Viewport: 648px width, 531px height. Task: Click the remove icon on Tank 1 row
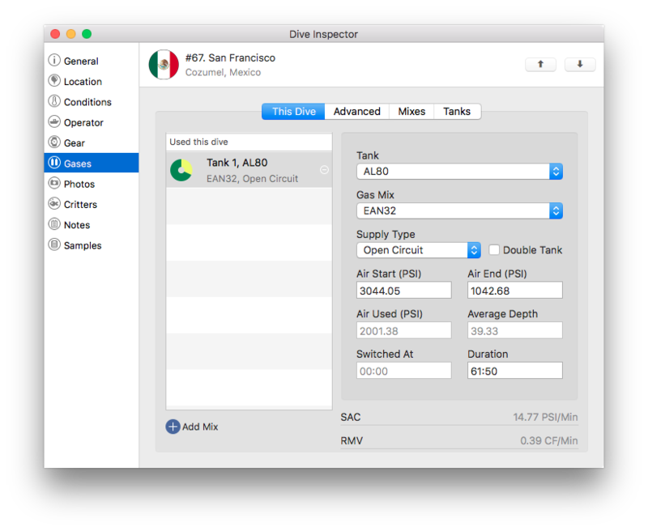[x=324, y=170]
